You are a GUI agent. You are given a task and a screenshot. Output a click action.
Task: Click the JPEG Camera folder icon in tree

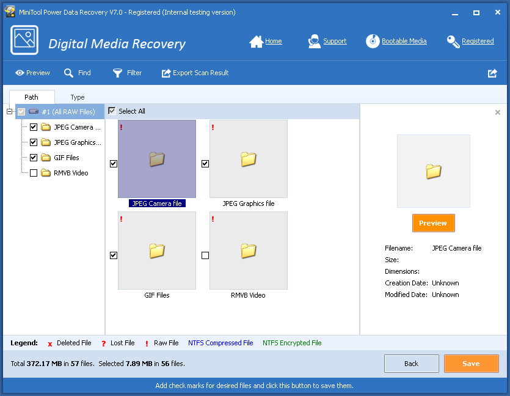tap(46, 127)
